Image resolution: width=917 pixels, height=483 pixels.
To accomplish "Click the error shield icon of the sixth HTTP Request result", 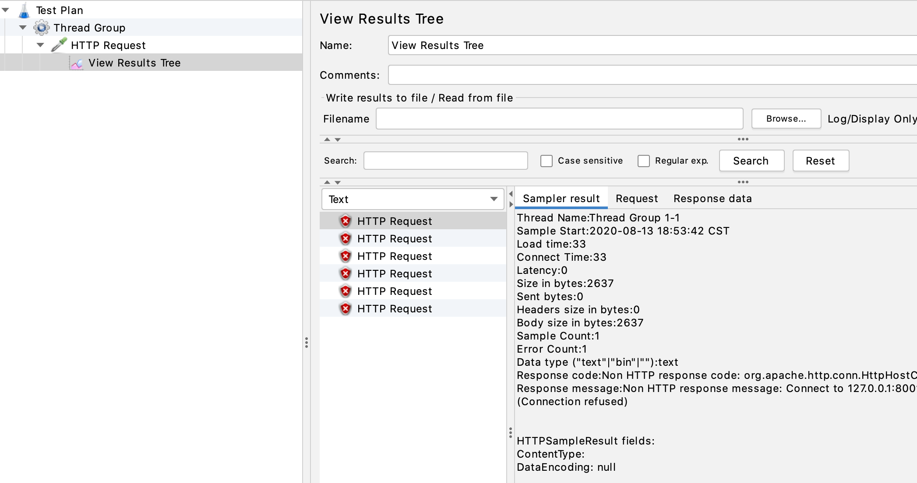I will click(x=346, y=308).
